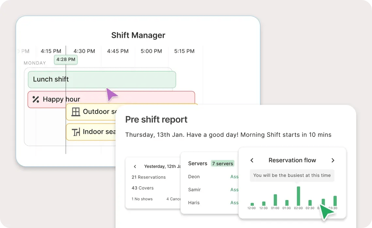The image size is (372, 228).
Task: Click 21 Reservations stat
Action: 148,177
